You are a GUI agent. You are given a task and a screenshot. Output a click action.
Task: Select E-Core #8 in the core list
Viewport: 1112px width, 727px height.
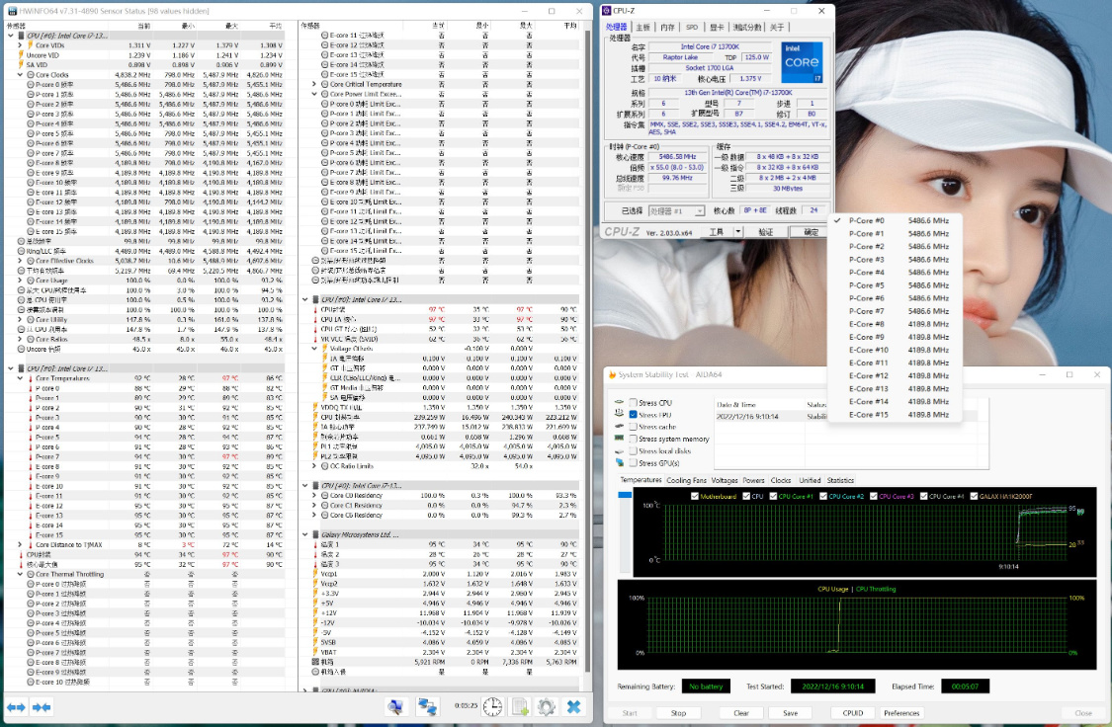coord(867,324)
